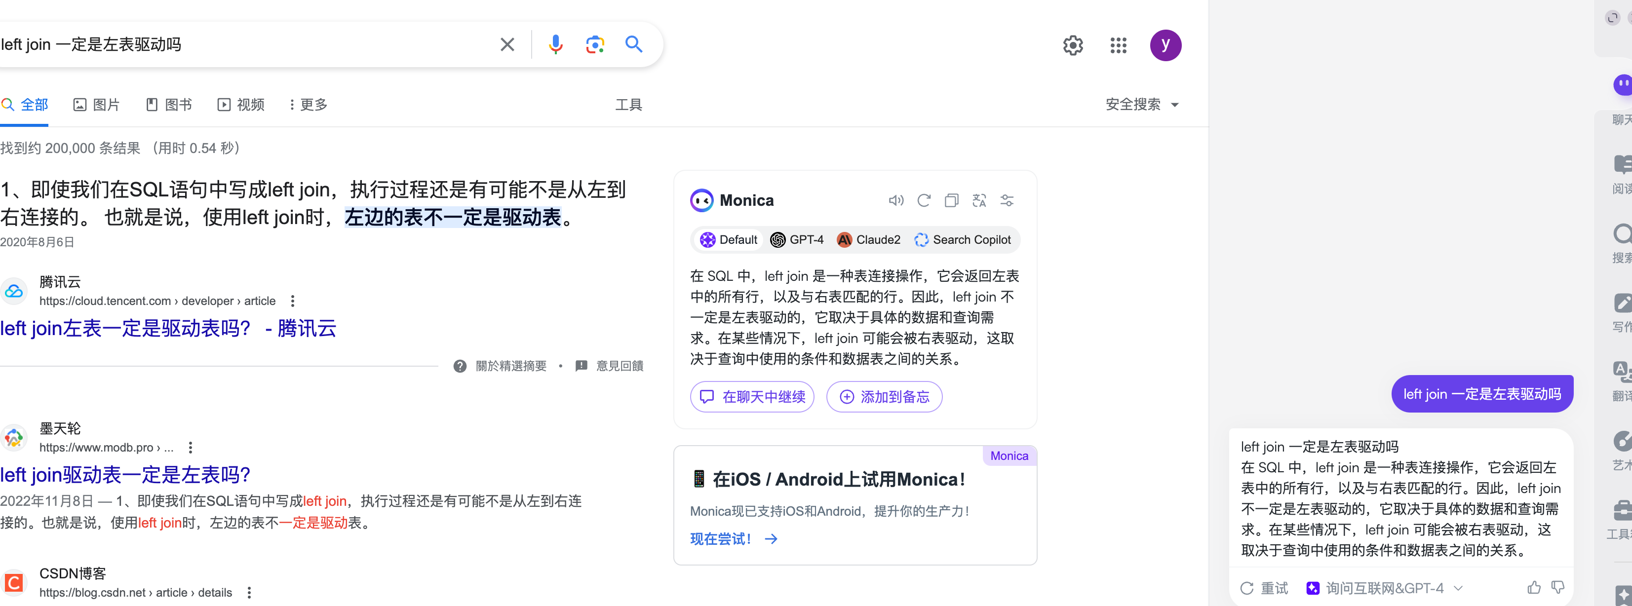
Task: Regenerate Monica answer with refresh icon
Action: [924, 201]
